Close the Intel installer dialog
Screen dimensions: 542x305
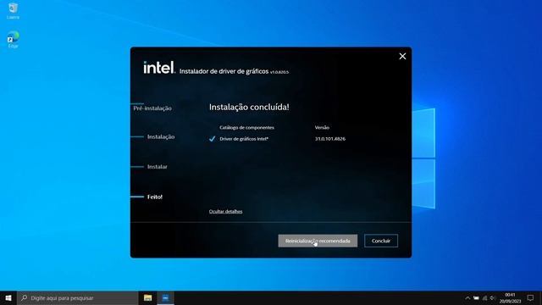point(402,56)
